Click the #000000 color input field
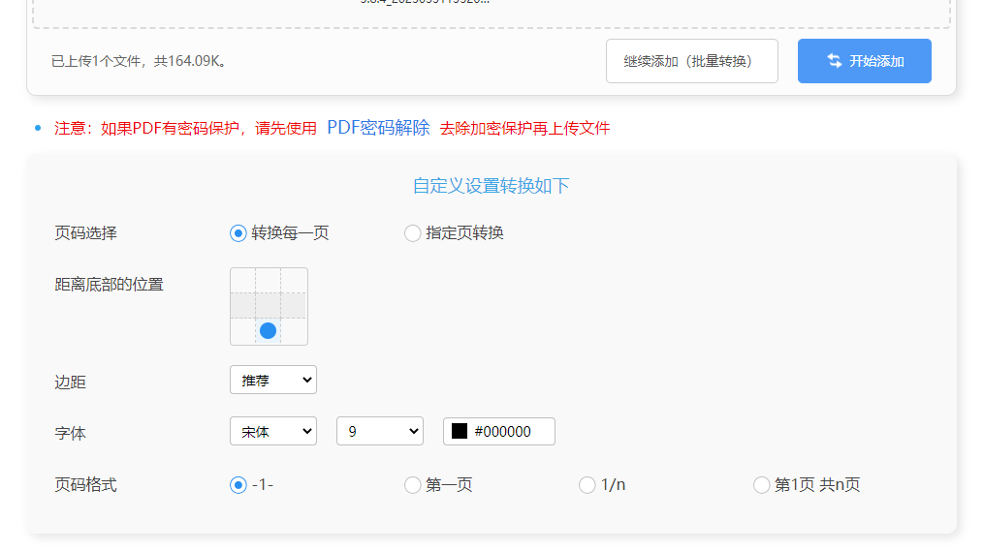This screenshot has width=984, height=551. click(499, 431)
